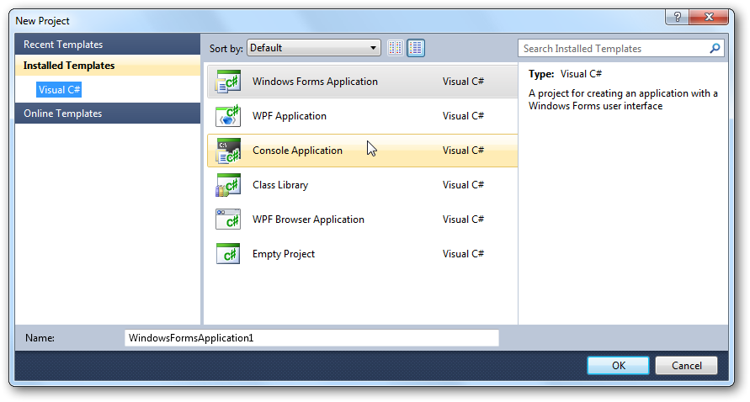Click the Search Installed Templates box
The image size is (750, 402).
click(x=614, y=49)
